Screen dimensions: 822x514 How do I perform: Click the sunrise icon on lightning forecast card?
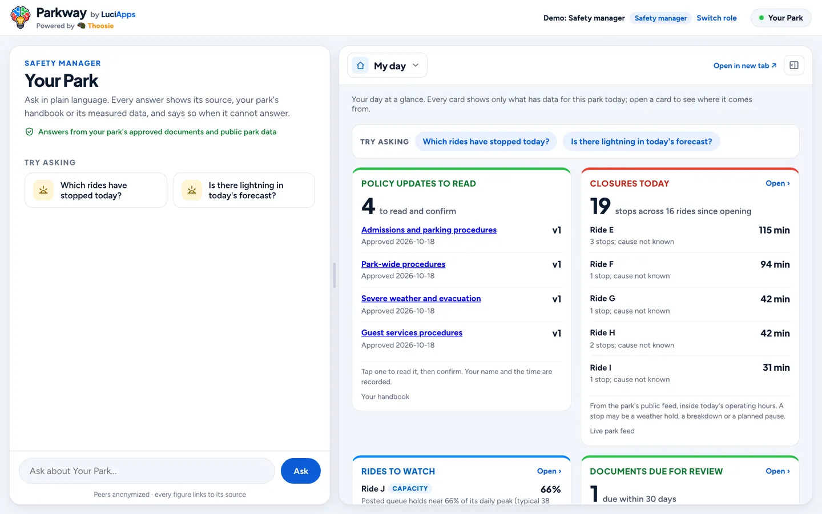pos(192,190)
